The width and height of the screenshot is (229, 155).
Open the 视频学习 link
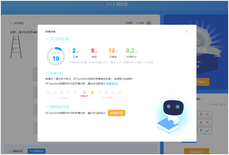pos(112,84)
